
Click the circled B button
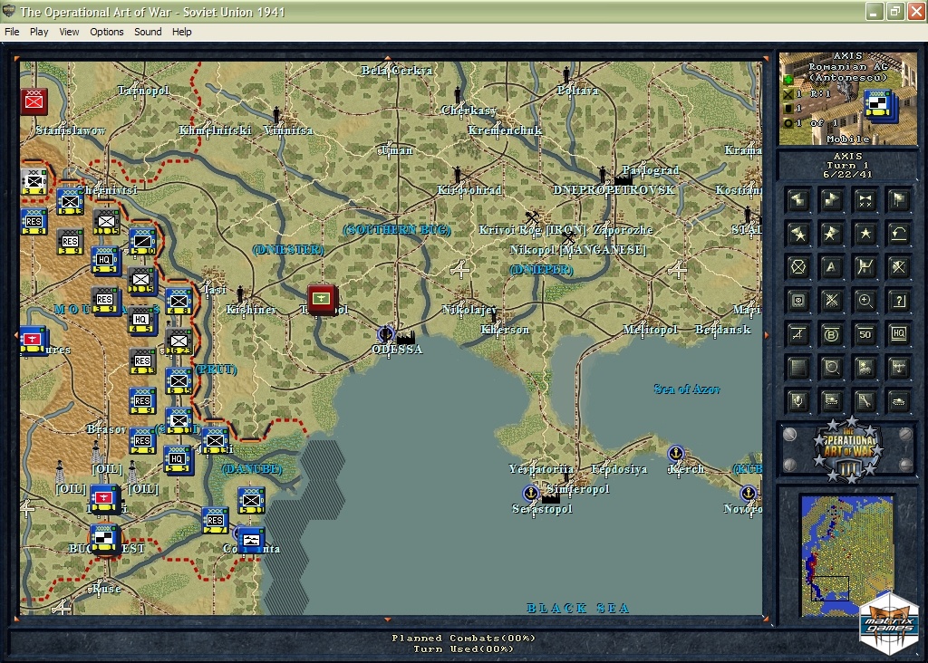click(831, 335)
